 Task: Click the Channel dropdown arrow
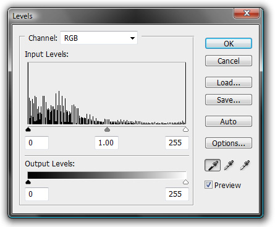[x=132, y=38]
